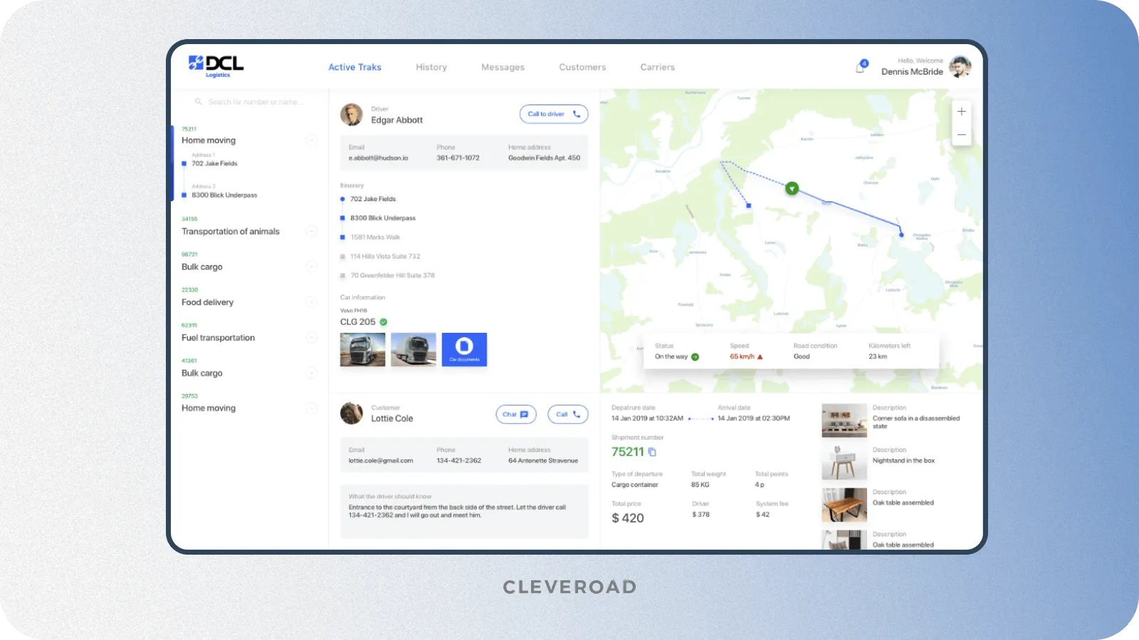Screen dimensions: 1139x640
Task: Call customer Lottie Cole
Action: [568, 415]
